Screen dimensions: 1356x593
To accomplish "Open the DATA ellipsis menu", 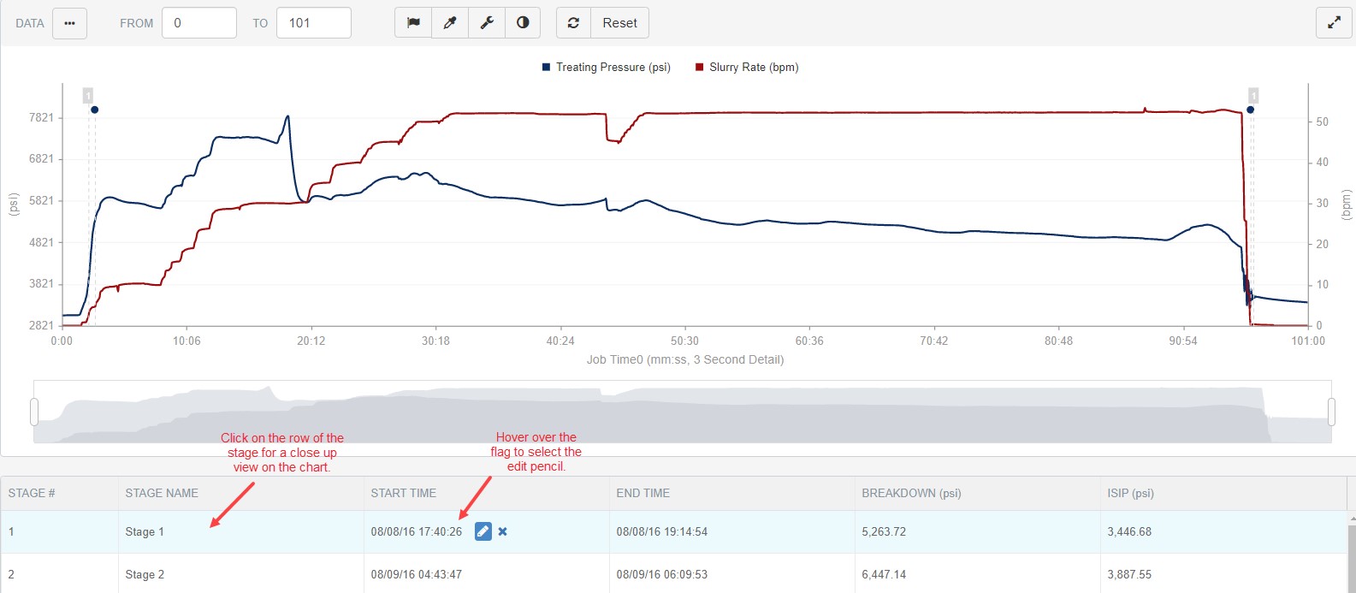I will [x=70, y=23].
